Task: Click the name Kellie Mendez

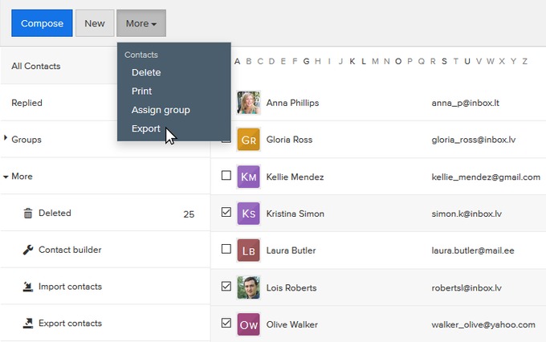Action: [x=295, y=177]
